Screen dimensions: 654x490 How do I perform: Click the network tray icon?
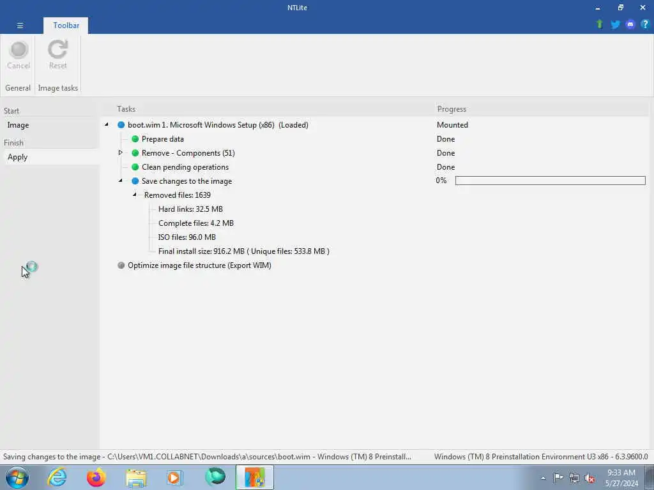point(574,478)
